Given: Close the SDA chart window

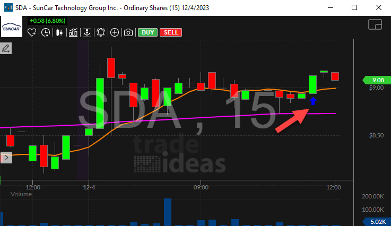Looking at the screenshot, I should (378, 8).
